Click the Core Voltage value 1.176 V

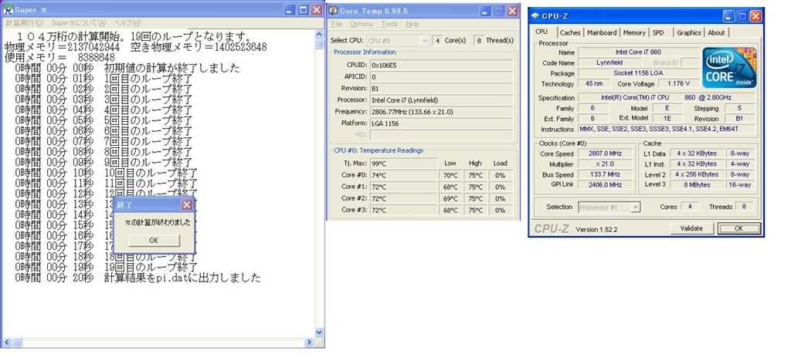click(x=678, y=84)
